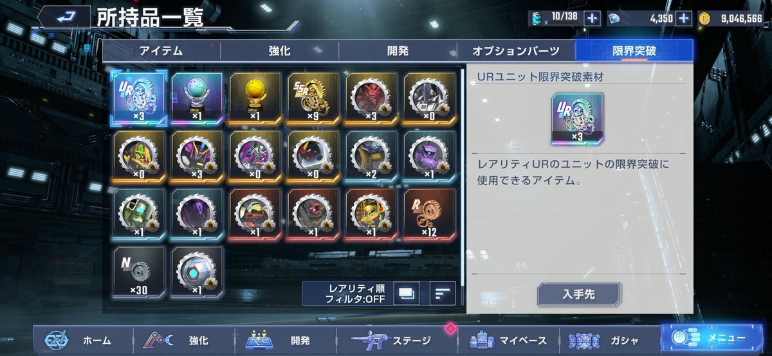Select the UR gear item with ×3

tap(139, 98)
